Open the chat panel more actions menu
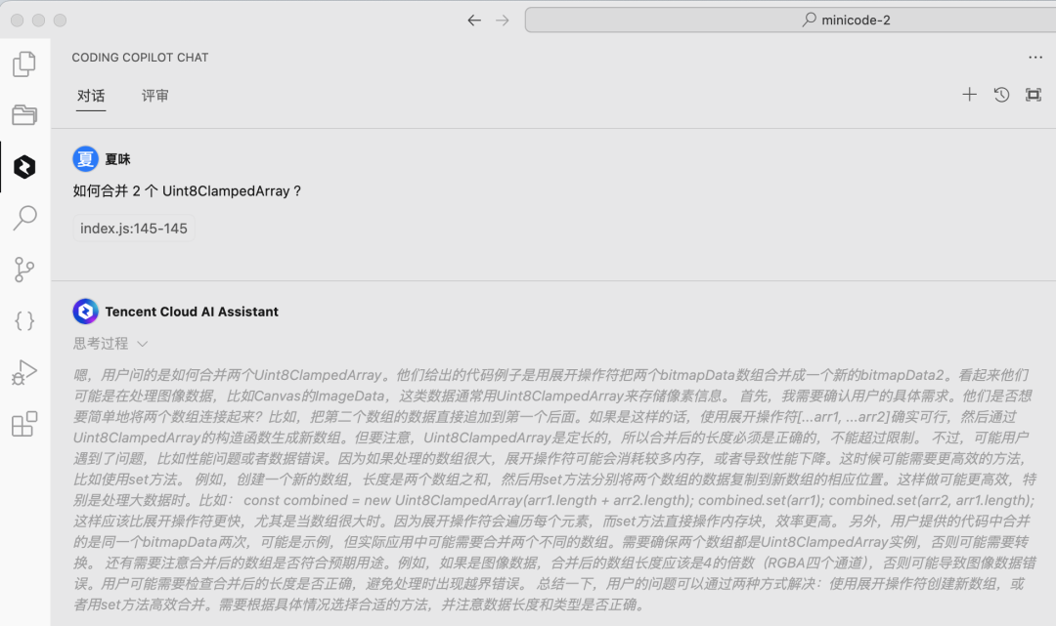 coord(1035,58)
